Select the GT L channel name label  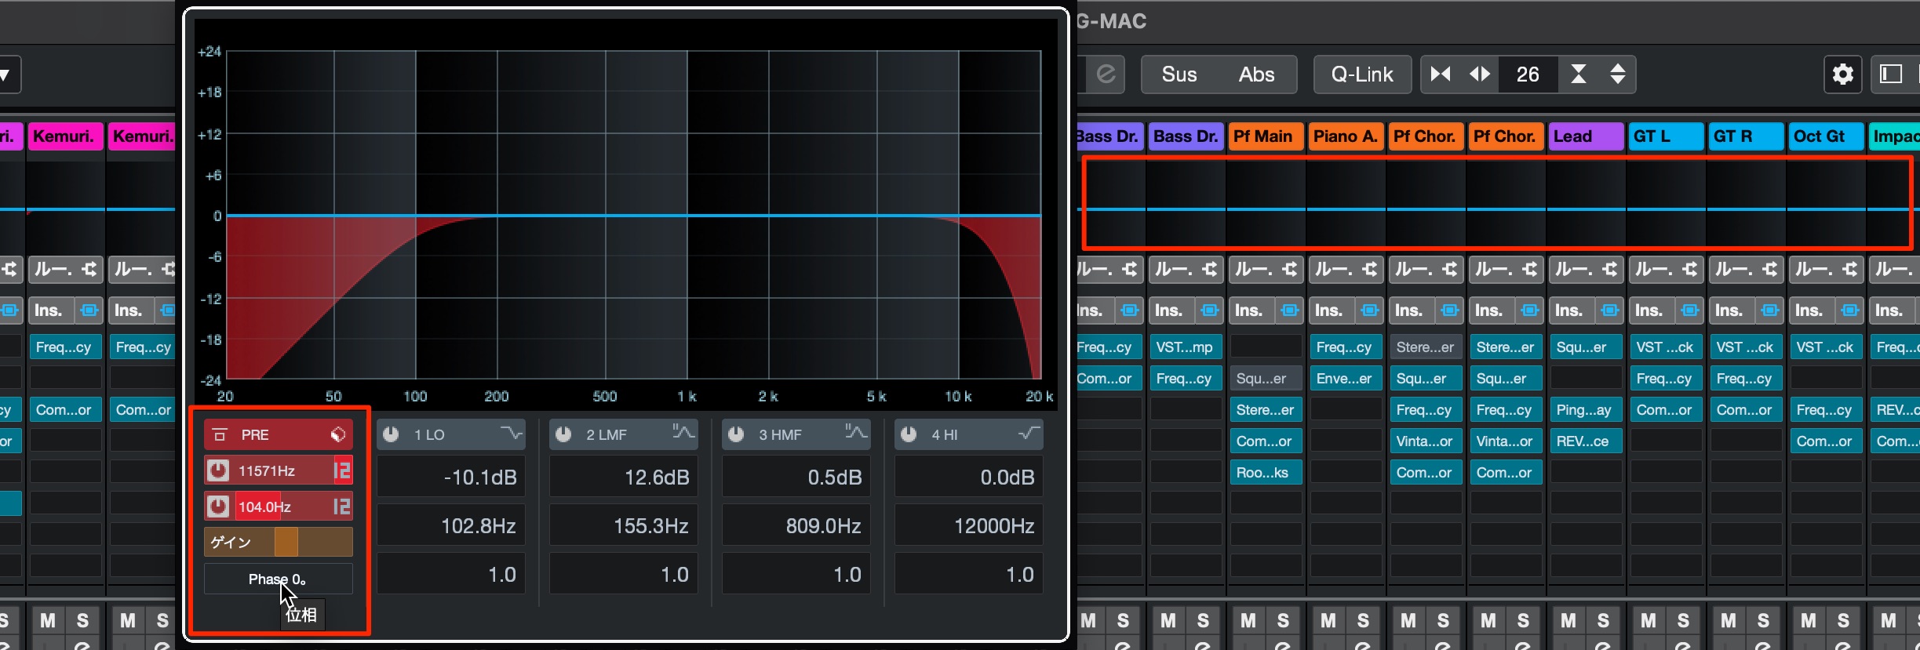pyautogui.click(x=1666, y=136)
